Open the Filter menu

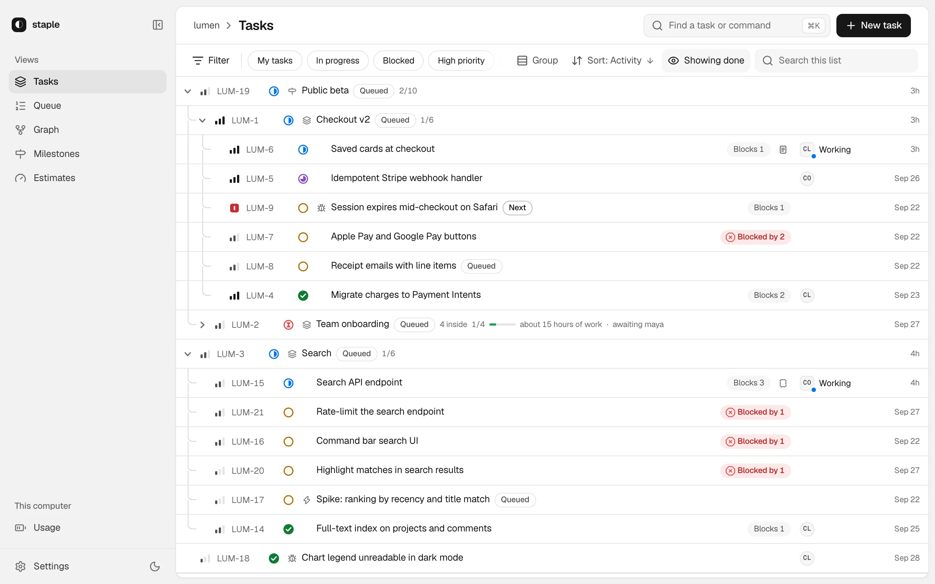click(211, 61)
